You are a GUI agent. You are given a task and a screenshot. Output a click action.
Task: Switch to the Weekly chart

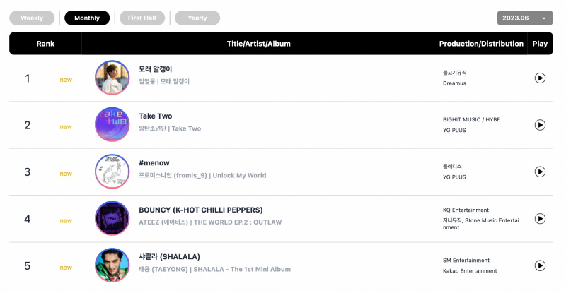[x=32, y=18]
